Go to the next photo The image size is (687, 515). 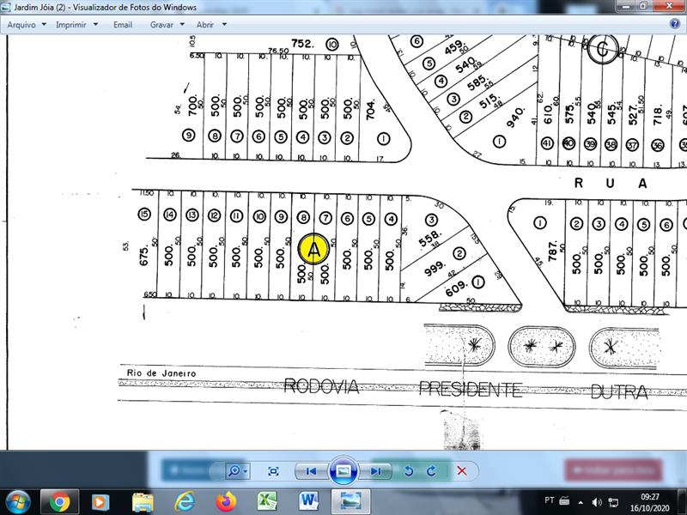[x=375, y=471]
